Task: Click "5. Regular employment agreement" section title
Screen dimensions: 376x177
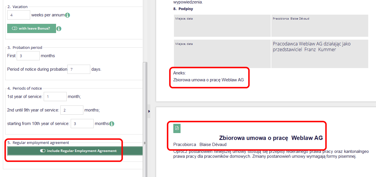Action: (x=38, y=143)
